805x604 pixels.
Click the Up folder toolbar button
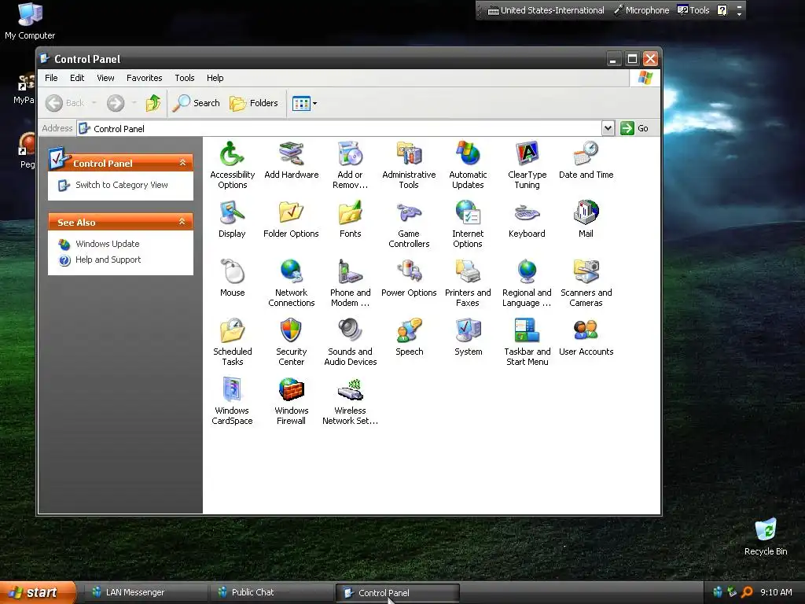[x=153, y=103]
